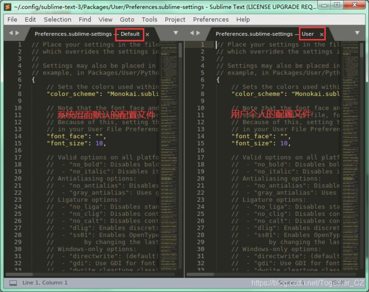Click "font_face" key in left pane
Screen dimensions: 369x292
tap(69, 136)
